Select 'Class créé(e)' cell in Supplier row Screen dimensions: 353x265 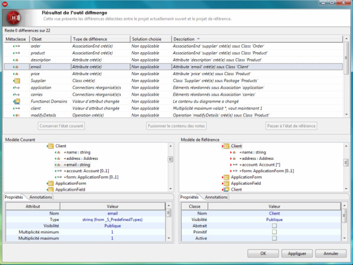coord(100,81)
